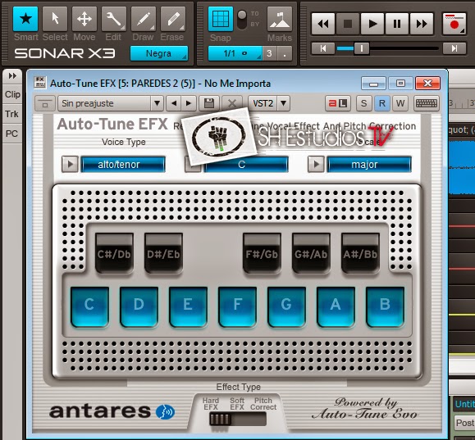Toggle the C note key
475x440 pixels.
coord(89,307)
